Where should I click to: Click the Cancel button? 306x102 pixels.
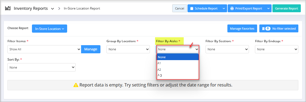180,8
